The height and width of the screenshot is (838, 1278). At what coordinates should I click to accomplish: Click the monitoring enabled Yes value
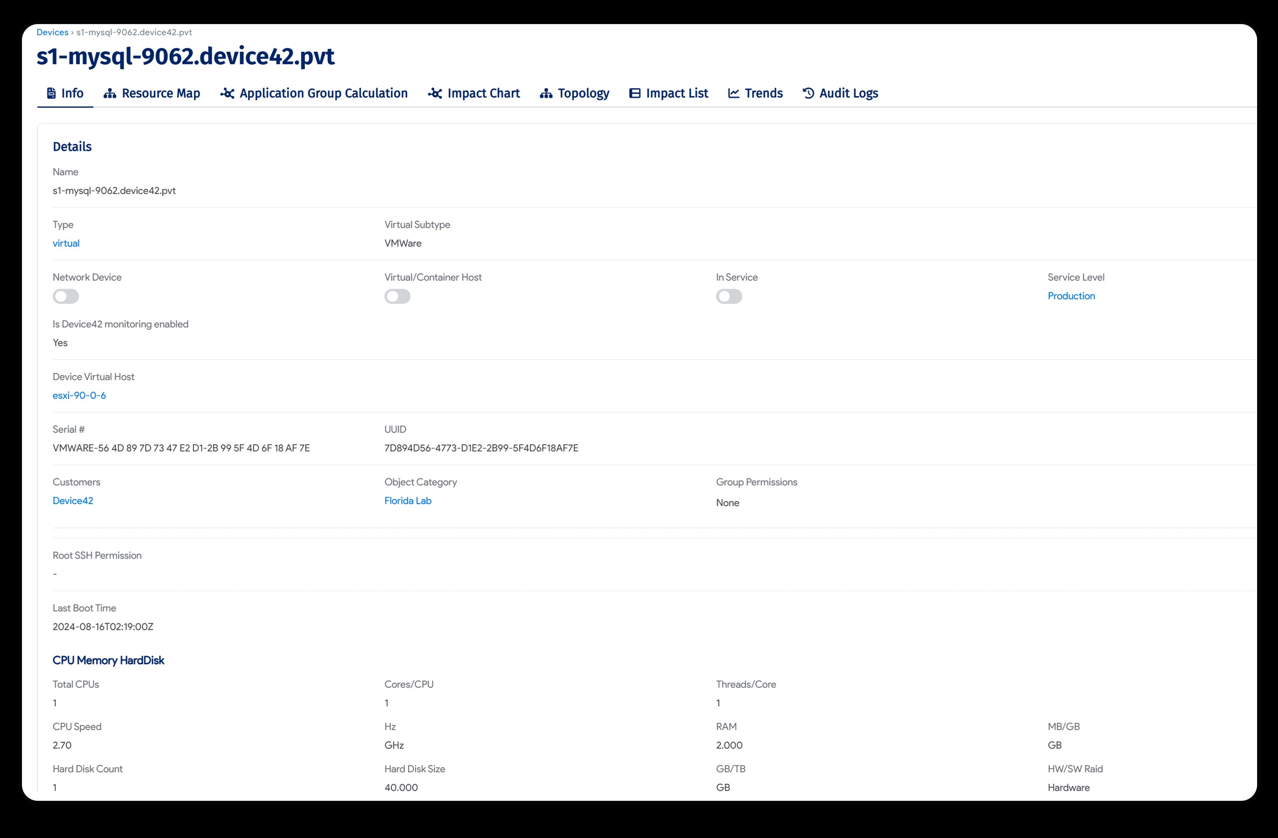[60, 342]
